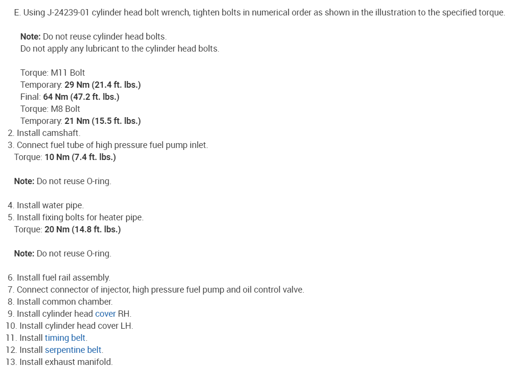The width and height of the screenshot is (524, 376).
Task: Open the "serpentine belt" link
Action: coord(73,350)
